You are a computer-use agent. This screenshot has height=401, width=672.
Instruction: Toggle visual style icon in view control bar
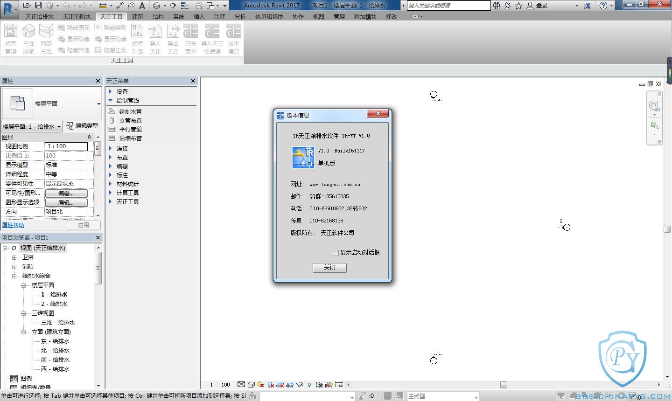click(x=251, y=385)
